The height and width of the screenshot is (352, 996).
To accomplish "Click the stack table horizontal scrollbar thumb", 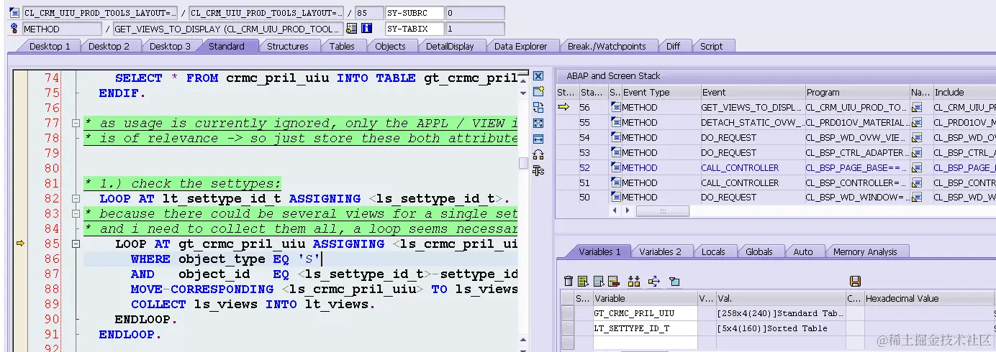I will pos(662,211).
